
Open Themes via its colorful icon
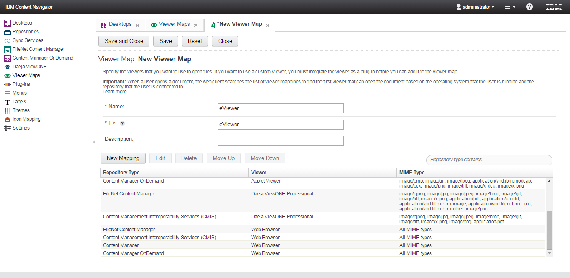[7, 110]
